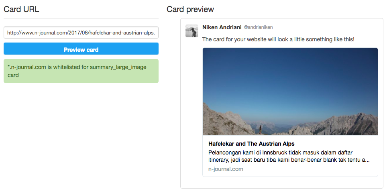Click the hiker figure in the photo

[260, 130]
